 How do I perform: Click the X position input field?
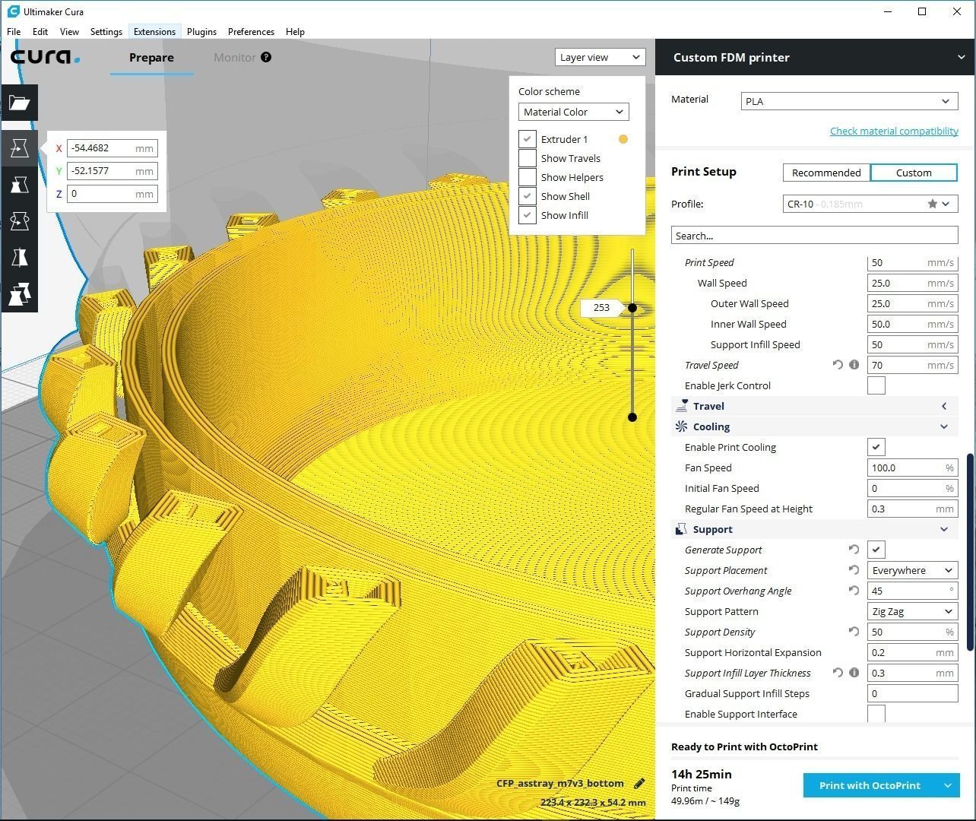112,148
